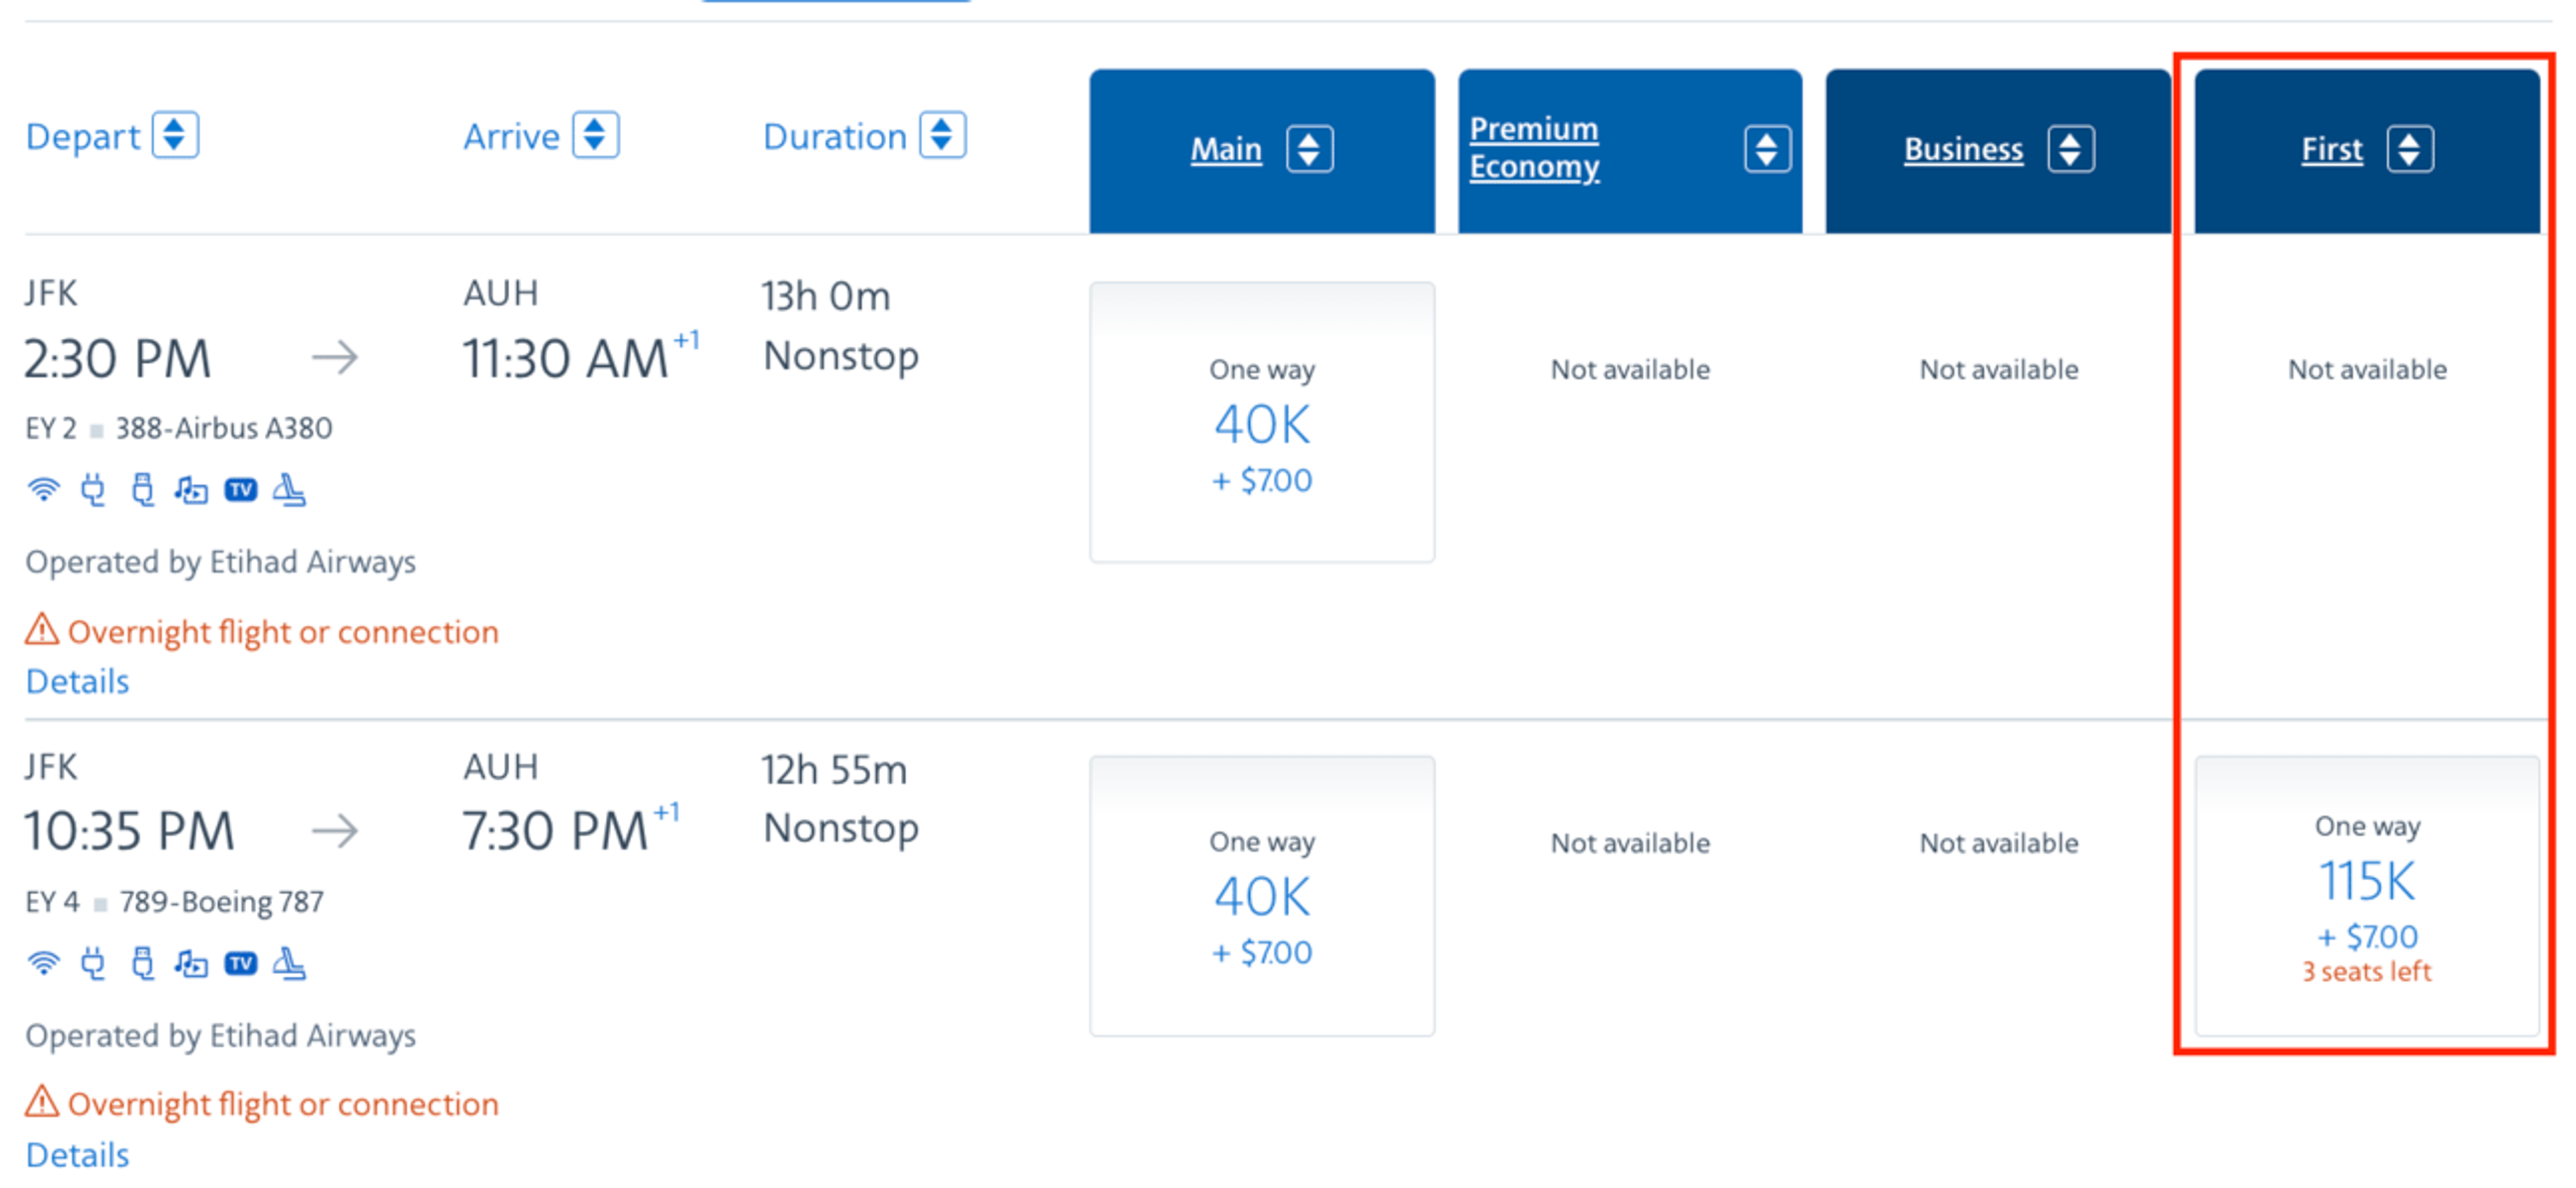Click the seat icon for flight EY 2
2576x1188 pixels.
click(289, 490)
